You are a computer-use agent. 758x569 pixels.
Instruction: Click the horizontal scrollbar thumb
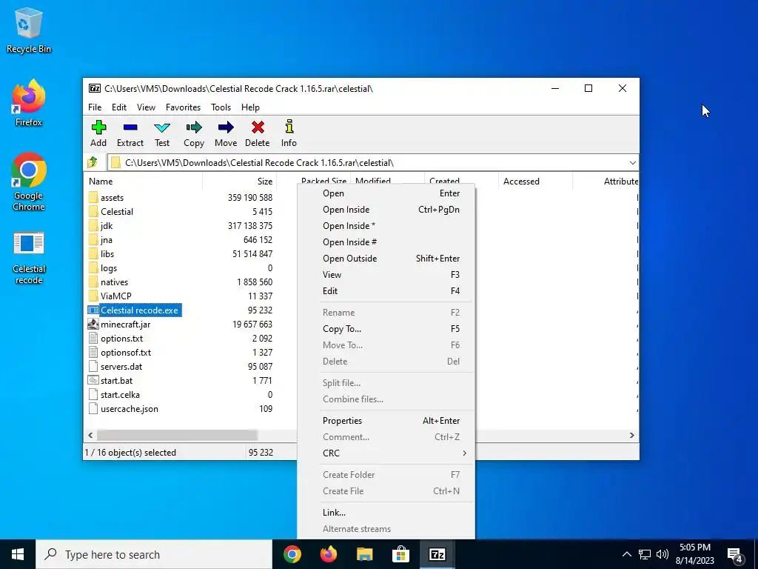177,436
